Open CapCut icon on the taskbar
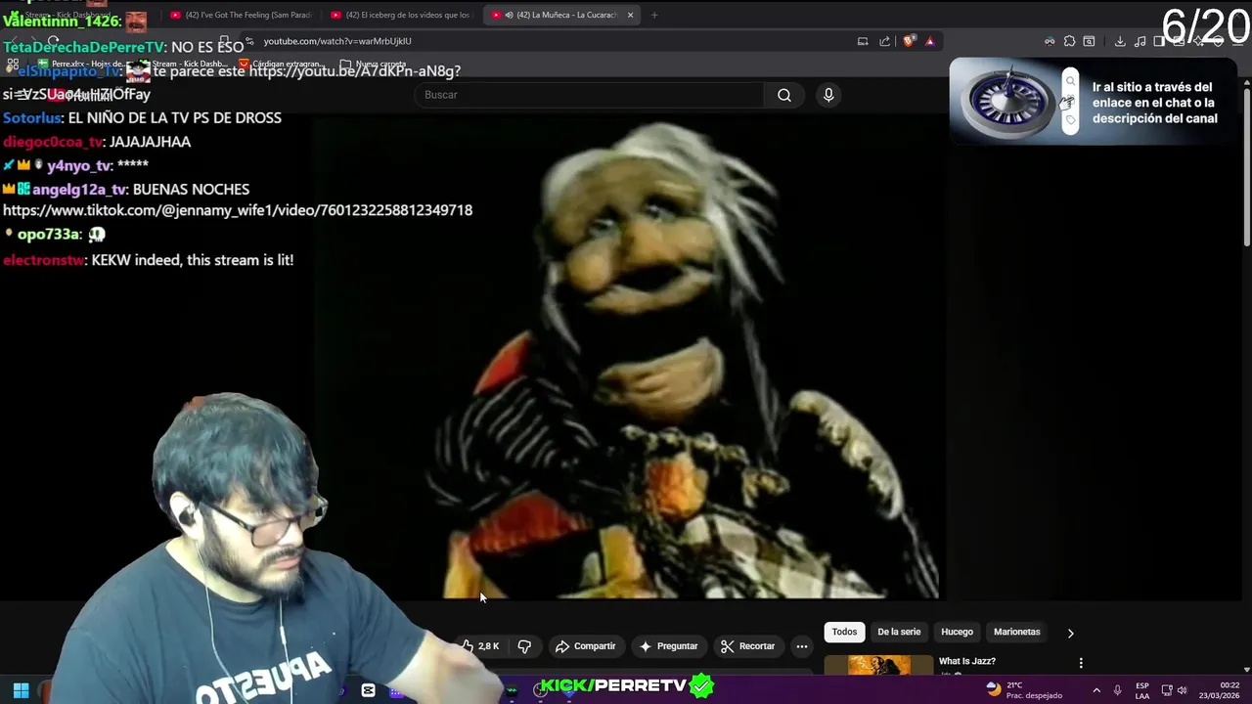Image resolution: width=1252 pixels, height=704 pixels. pos(368,690)
